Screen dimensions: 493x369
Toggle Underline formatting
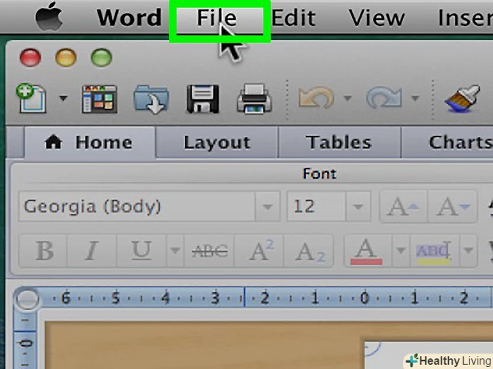click(x=141, y=251)
